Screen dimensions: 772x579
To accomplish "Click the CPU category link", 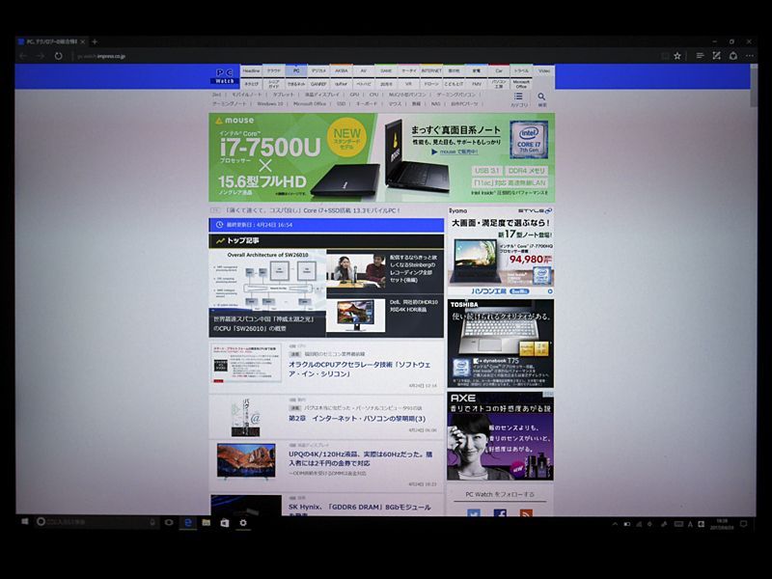I will point(373,95).
